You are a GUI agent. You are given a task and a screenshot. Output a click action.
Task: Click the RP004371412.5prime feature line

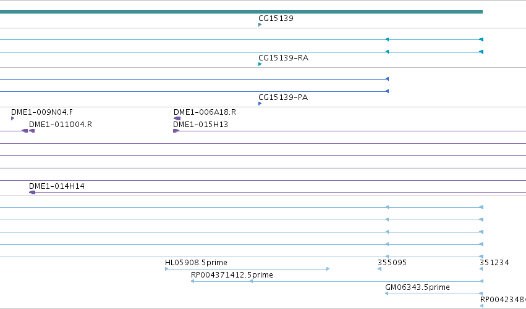(x=337, y=281)
